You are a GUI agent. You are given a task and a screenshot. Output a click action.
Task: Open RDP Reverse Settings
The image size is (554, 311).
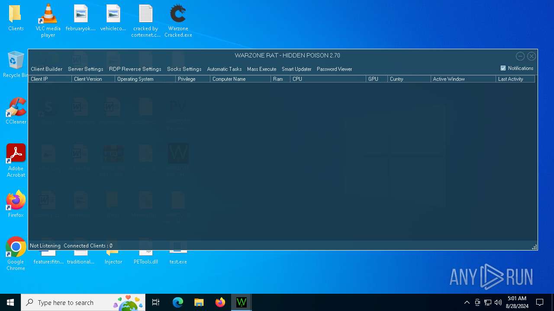pos(135,69)
